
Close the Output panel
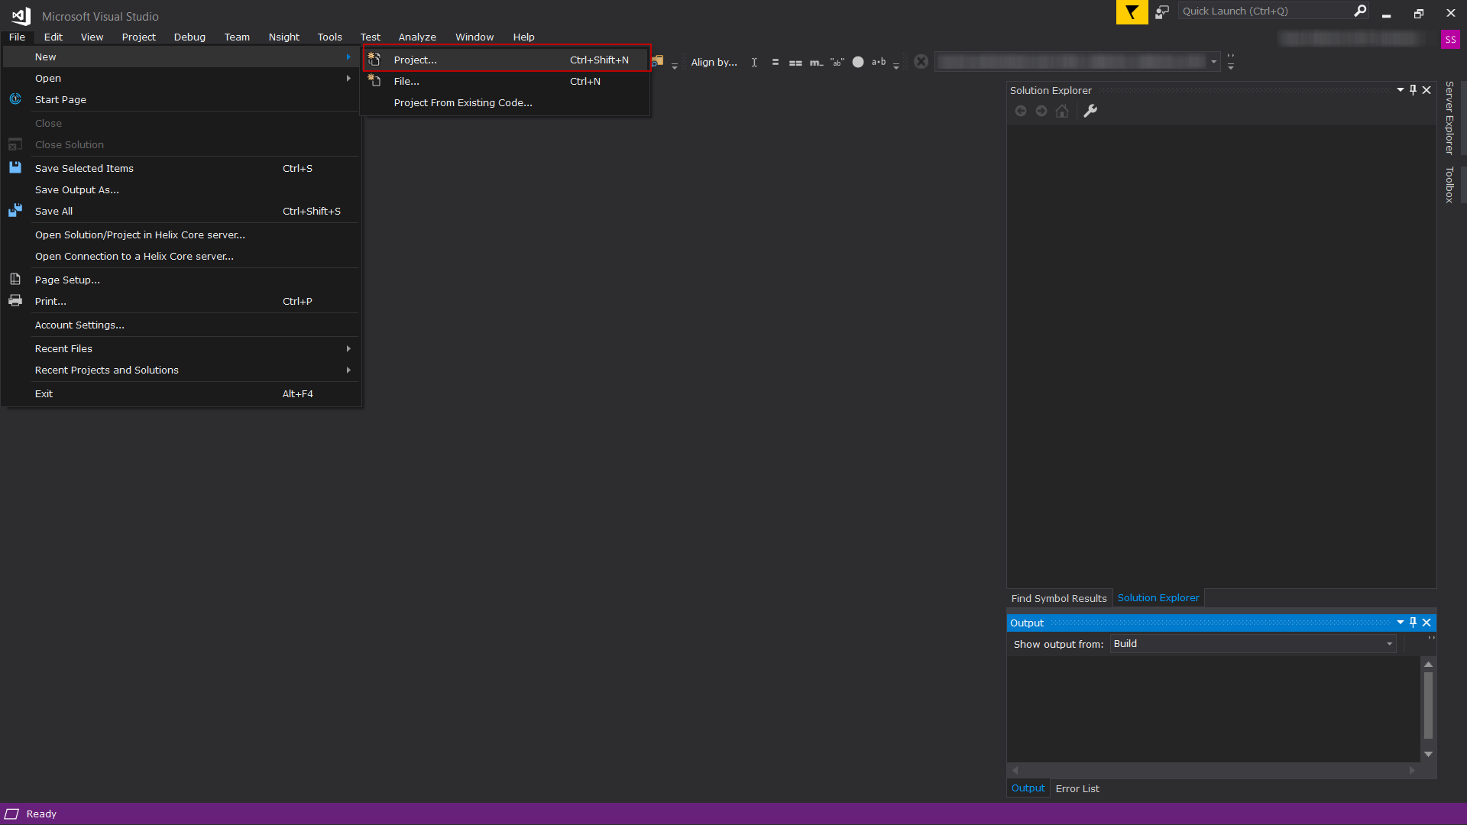pos(1427,623)
